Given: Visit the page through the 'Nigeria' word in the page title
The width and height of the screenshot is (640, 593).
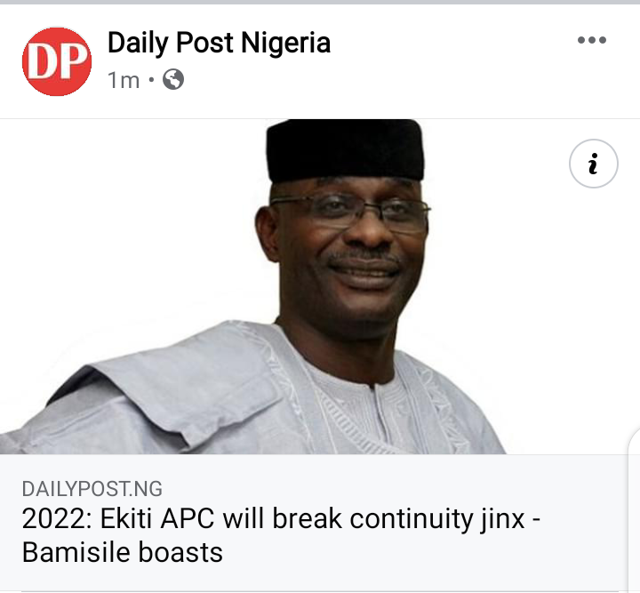Looking at the screenshot, I should tap(285, 43).
